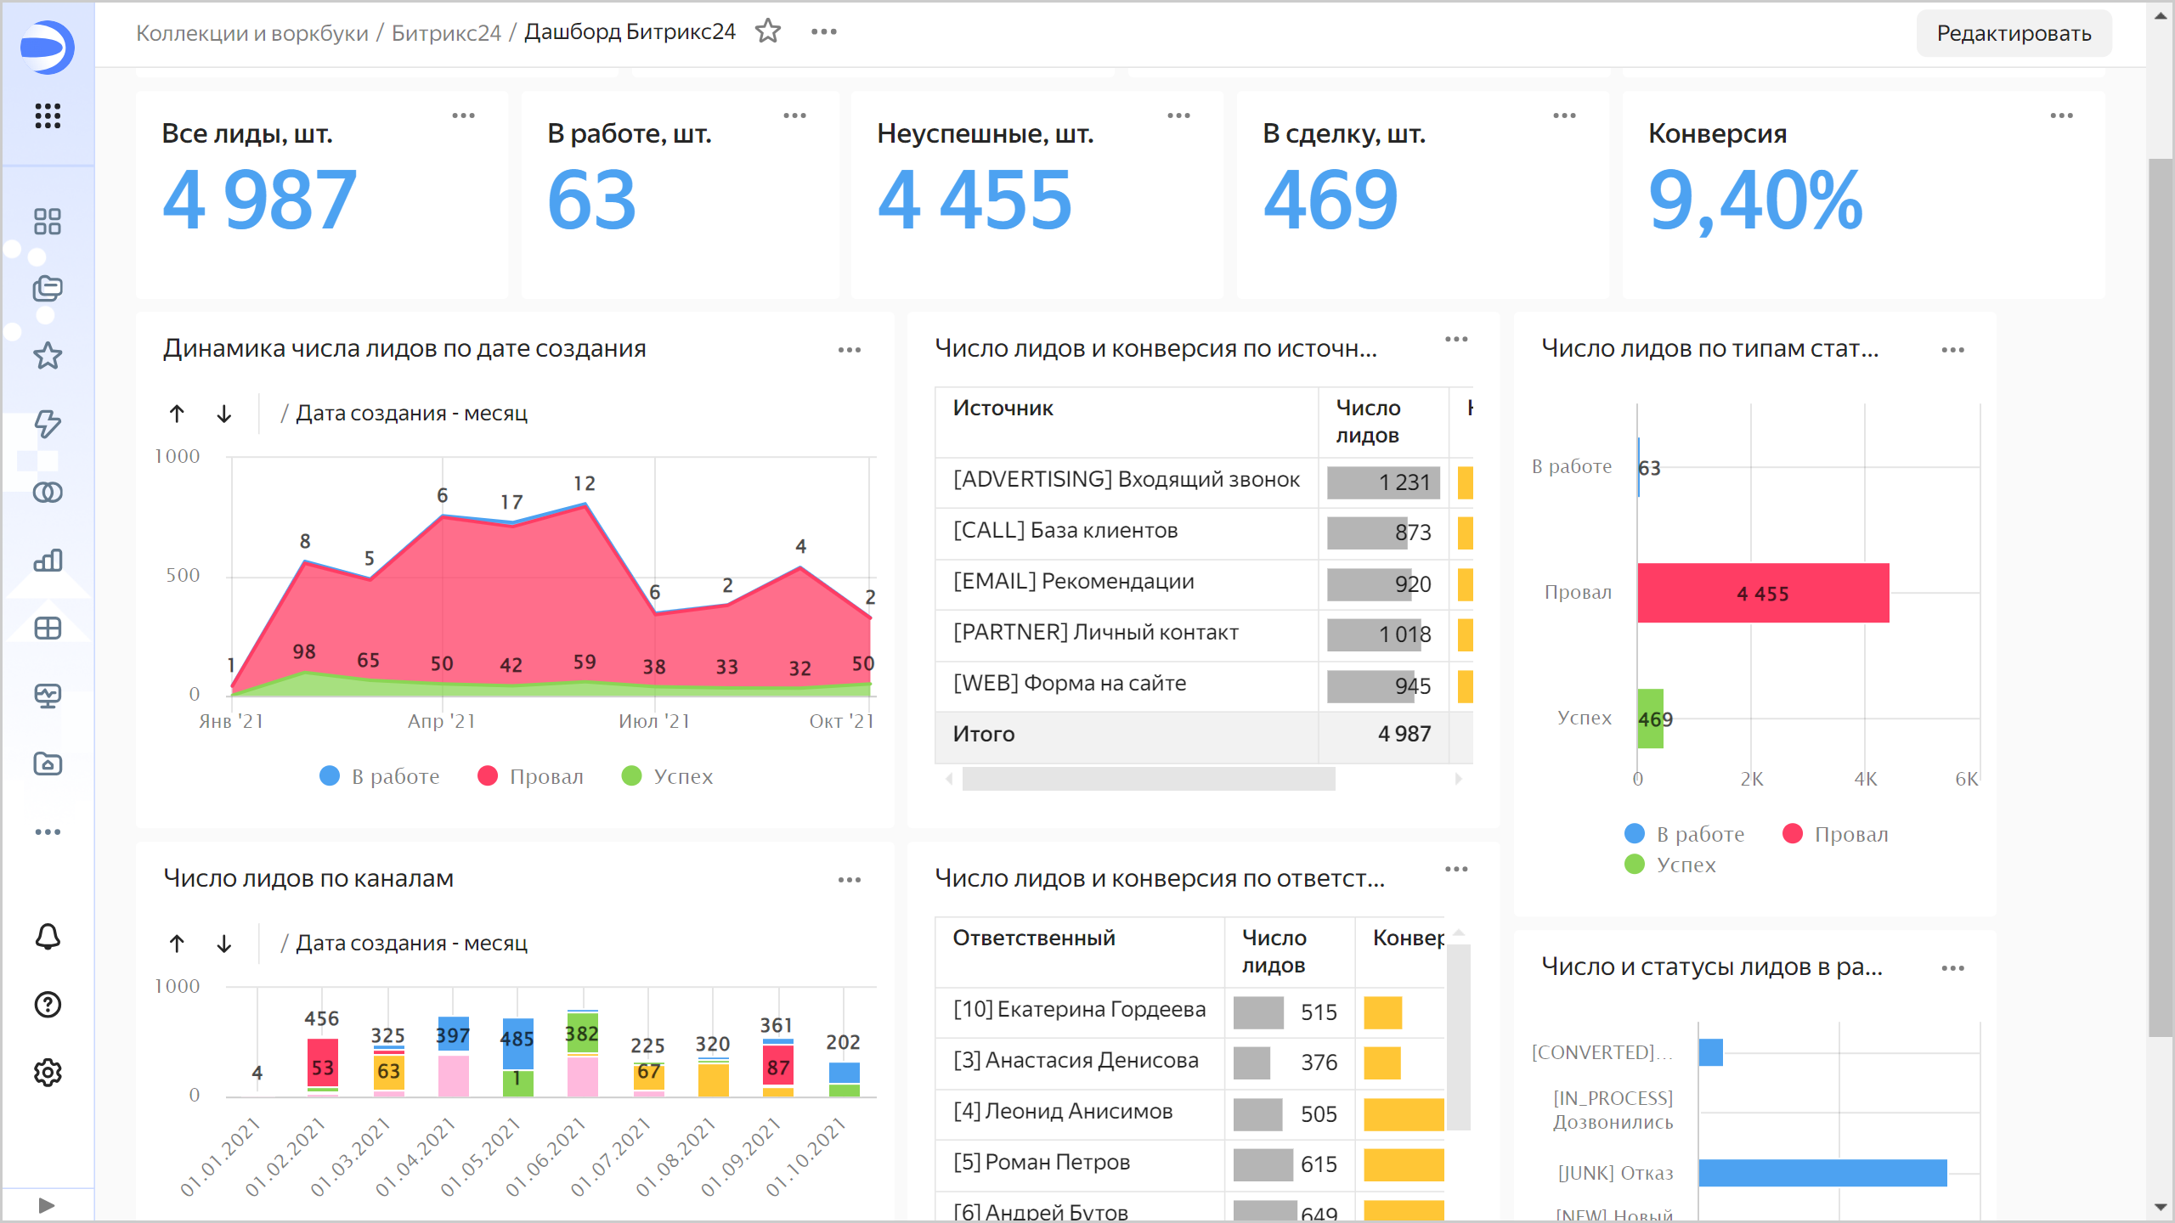
Task: Open the Help question-mark icon
Action: [48, 1005]
